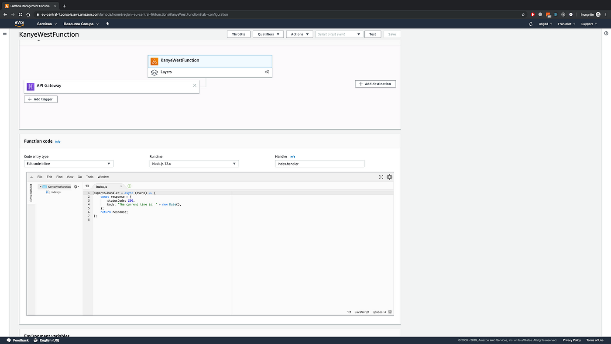This screenshot has height=344, width=611.
Task: Click the pane tab list icon
Action: (87, 186)
